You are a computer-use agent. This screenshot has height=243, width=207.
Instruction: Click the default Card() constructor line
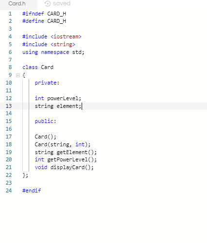pos(46,137)
